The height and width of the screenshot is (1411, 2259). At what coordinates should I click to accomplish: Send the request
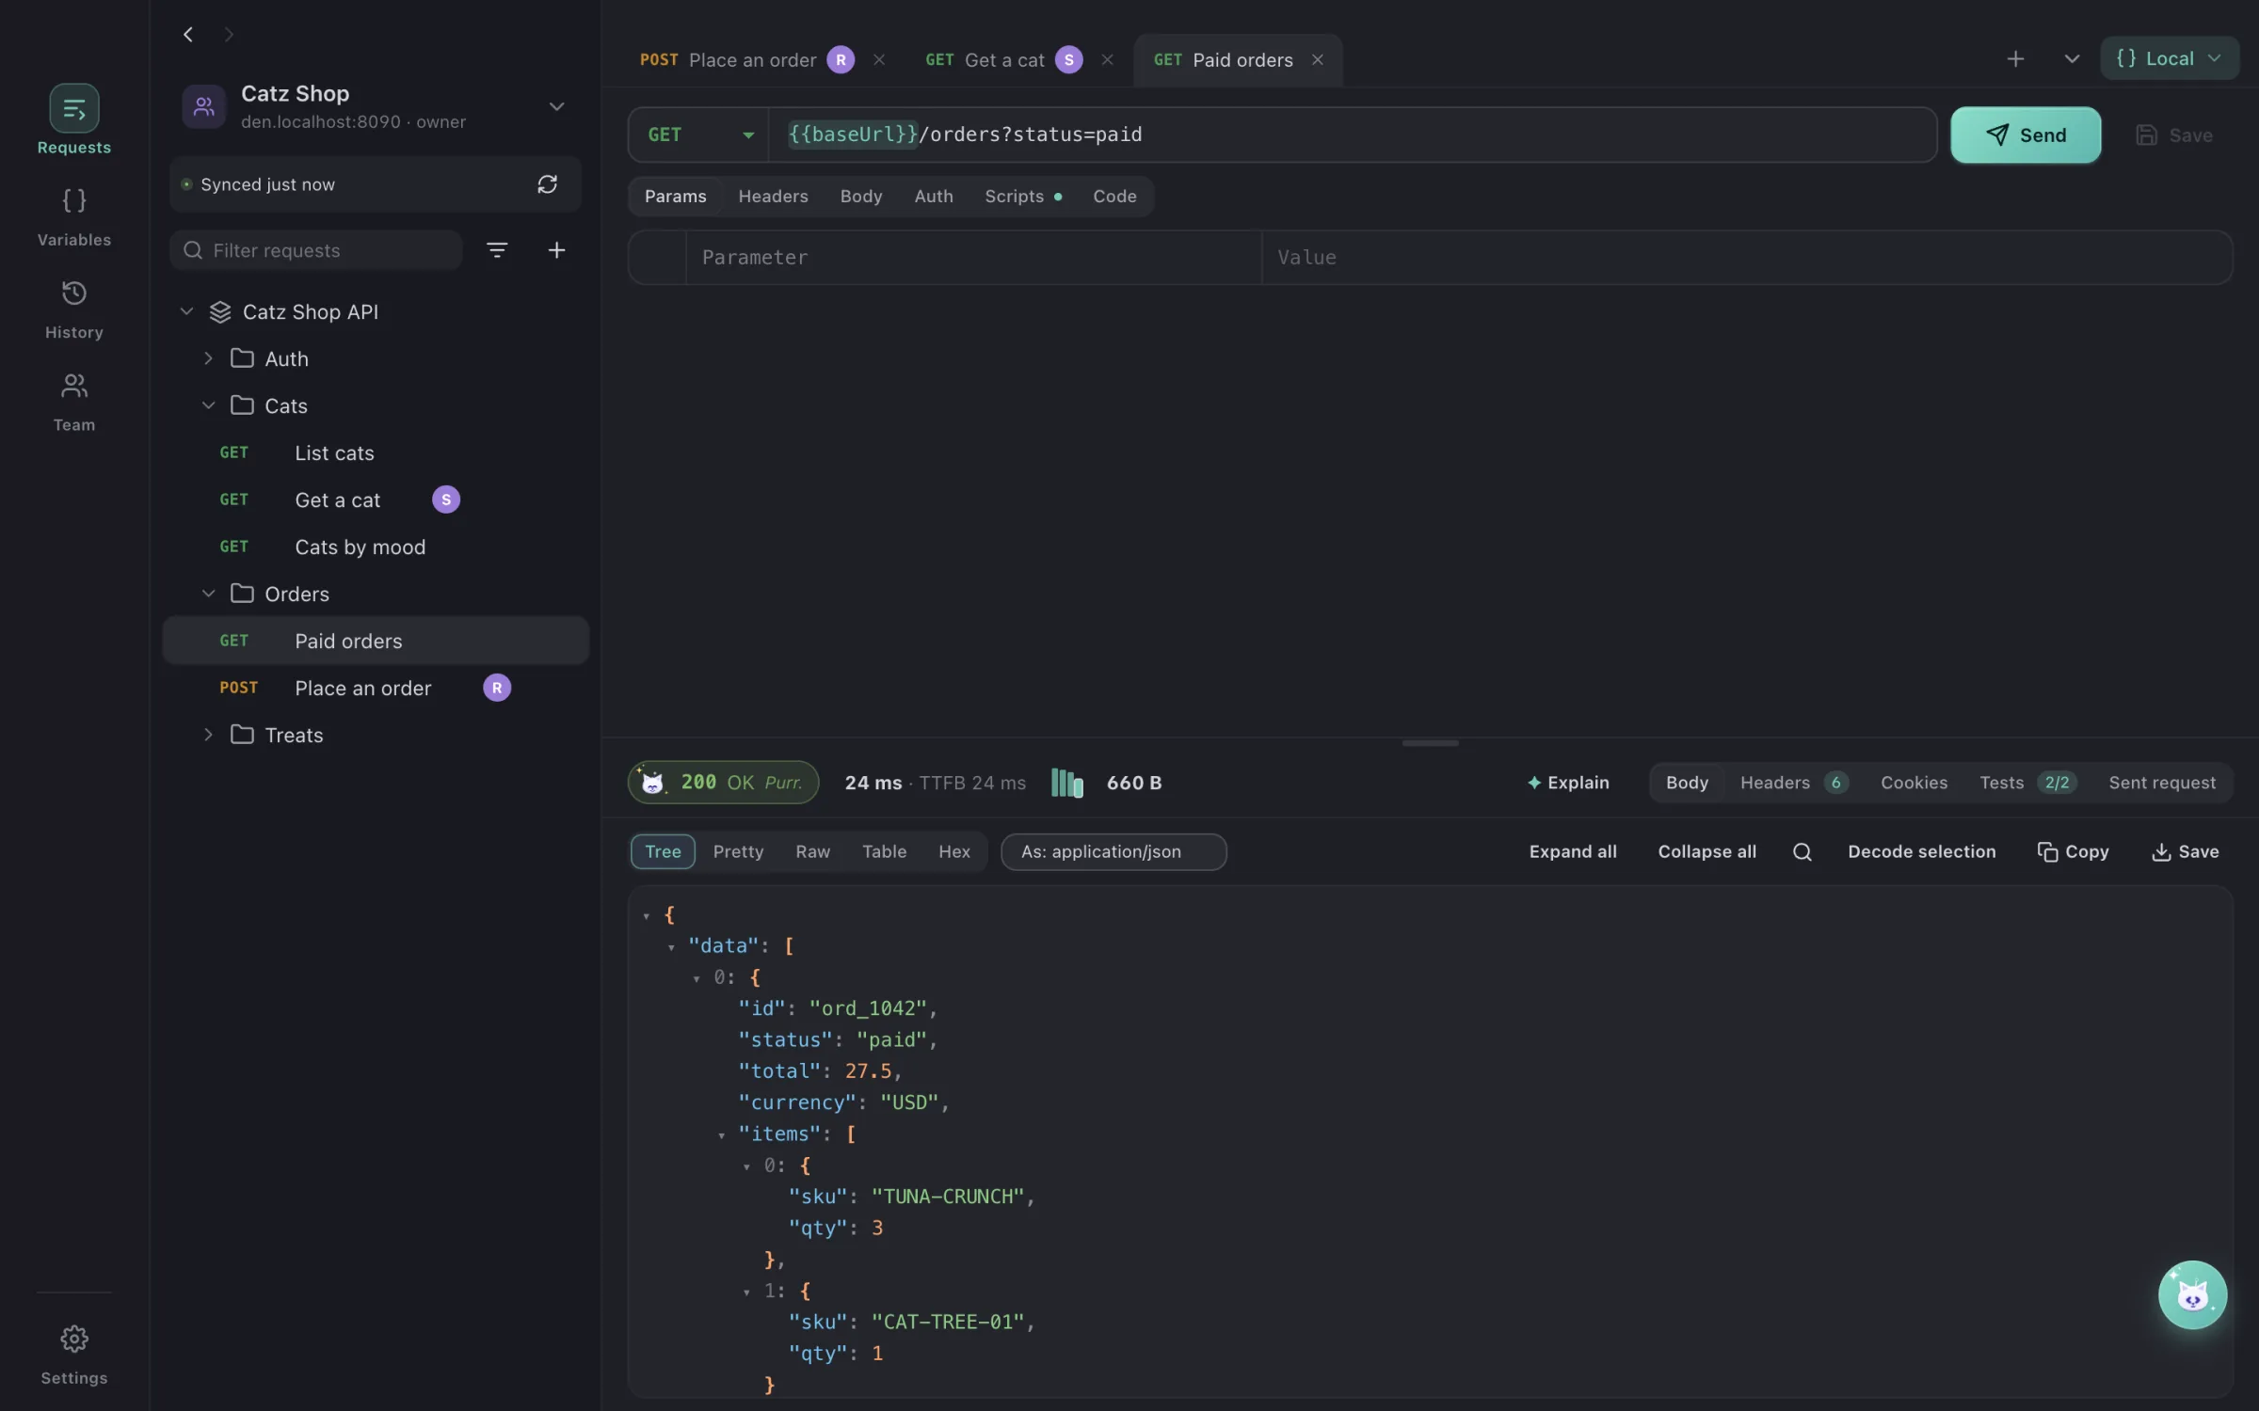(x=2026, y=135)
